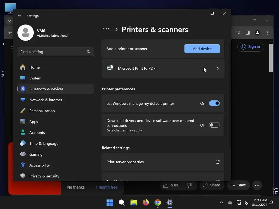The height and width of the screenshot is (209, 279).
Task: Click the like button showing 5.8K
Action: [171, 185]
